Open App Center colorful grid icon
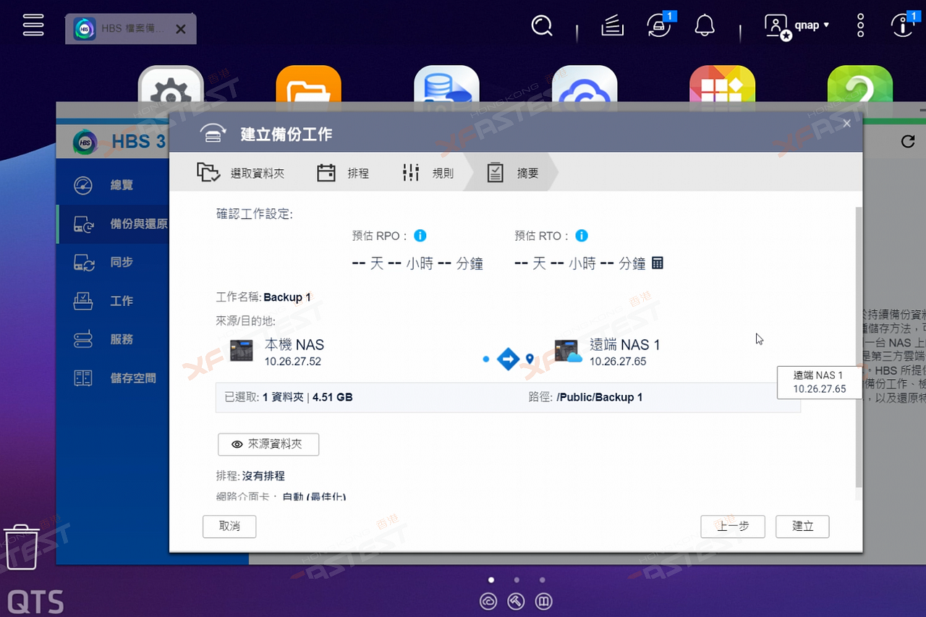Screen dimensions: 926x617 [723, 87]
